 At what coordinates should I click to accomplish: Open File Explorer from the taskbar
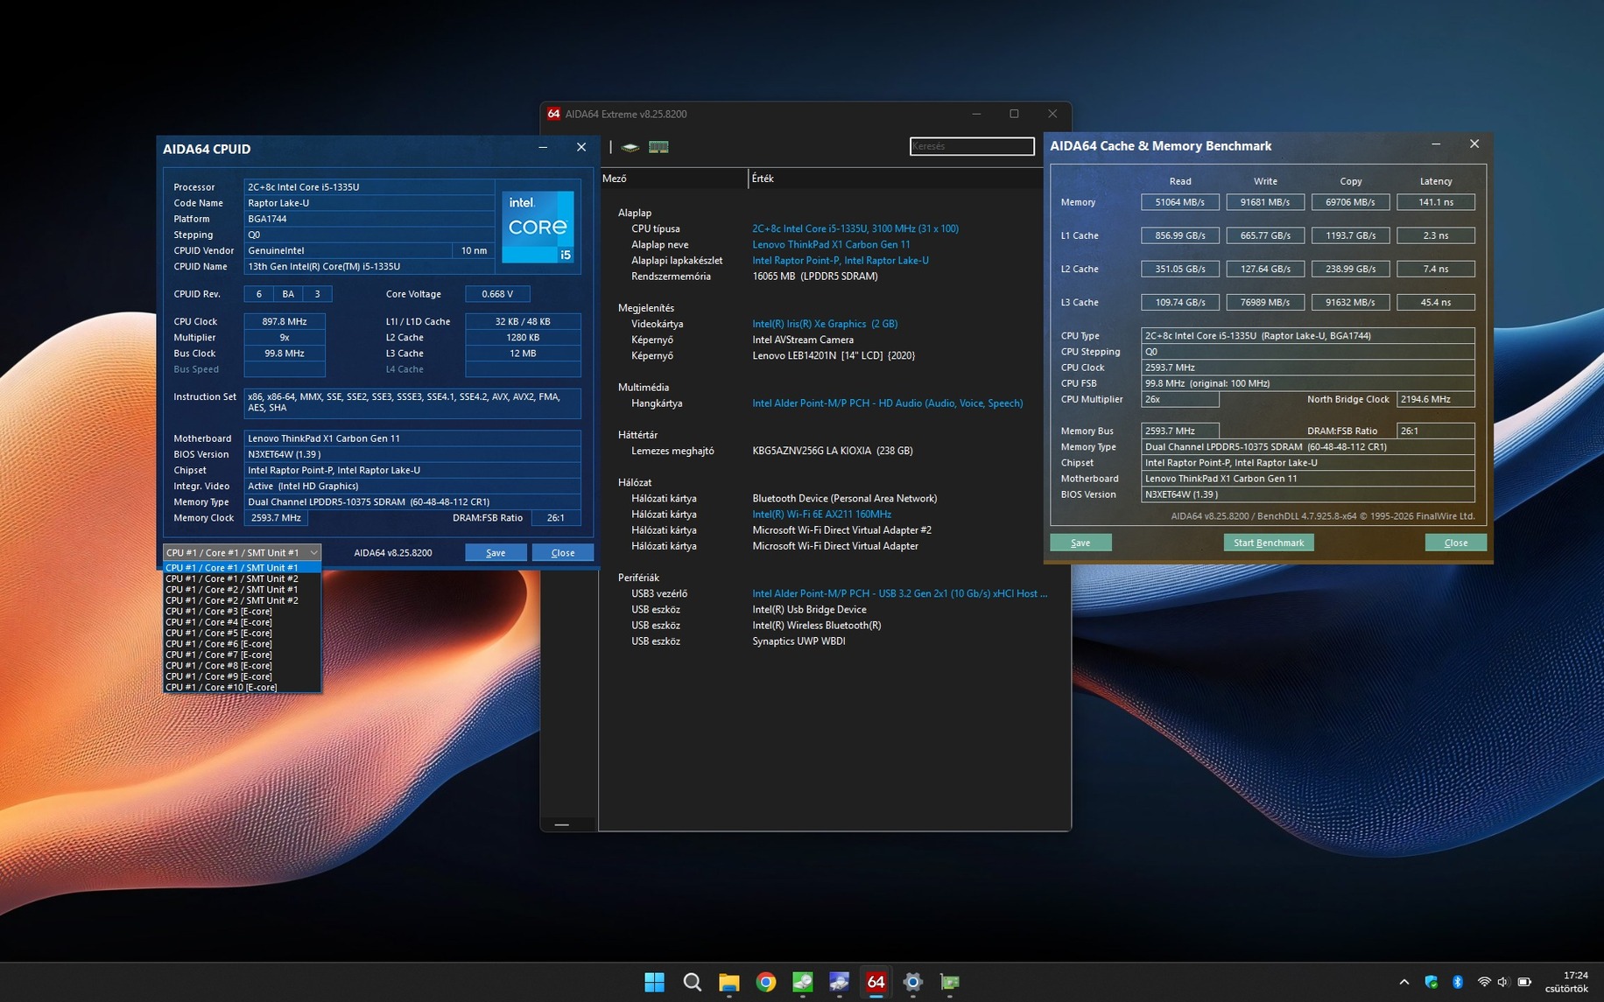(728, 982)
